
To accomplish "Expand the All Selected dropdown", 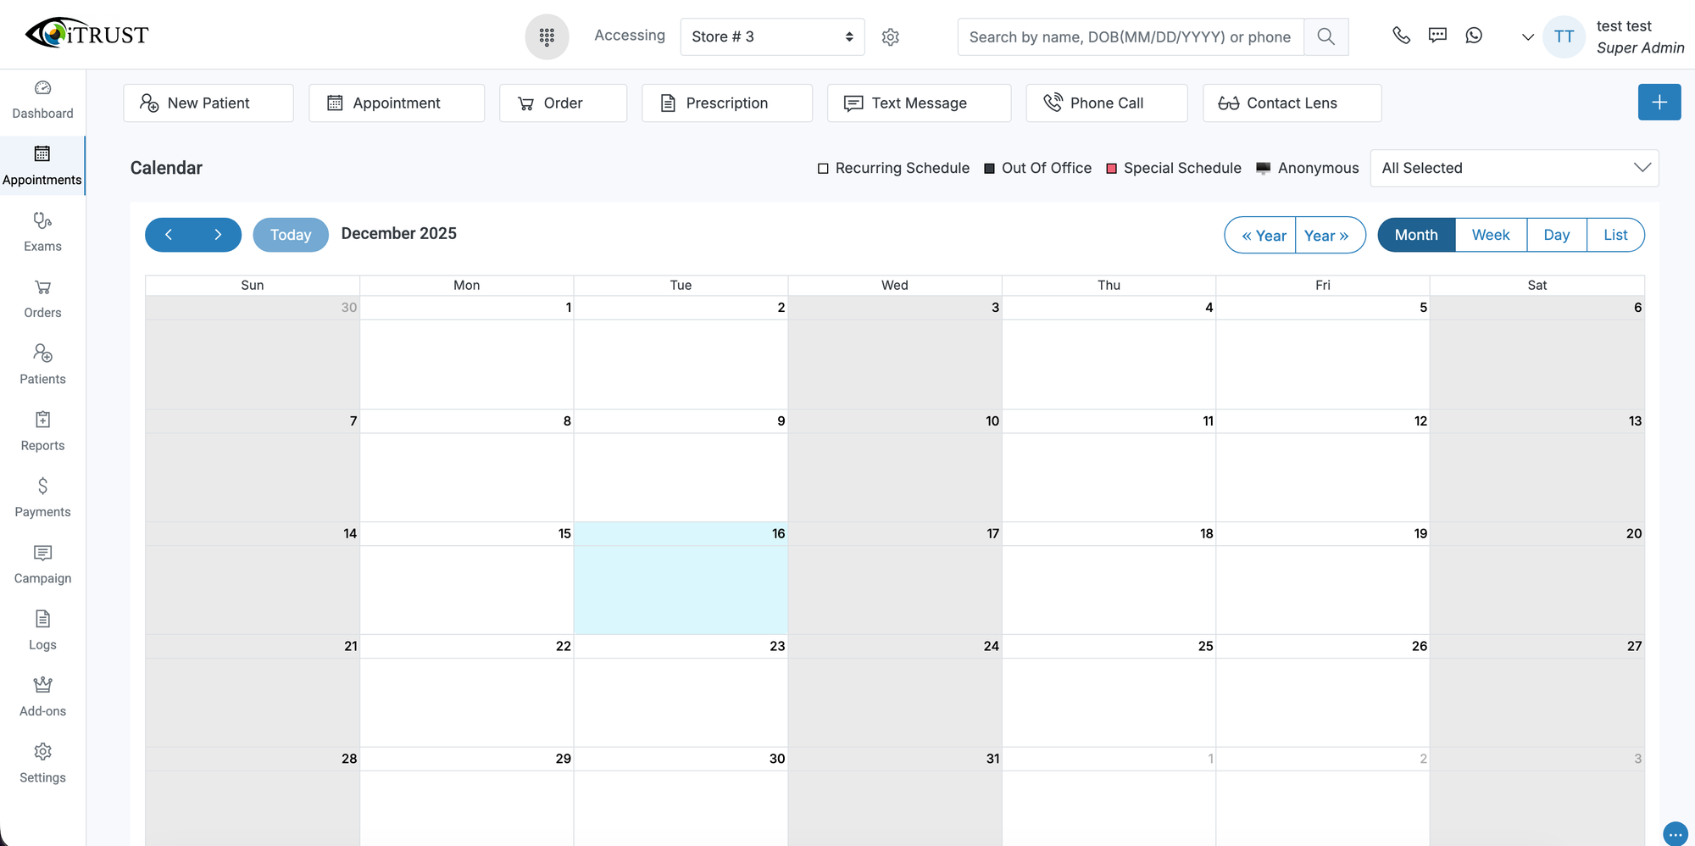I will 1514,168.
